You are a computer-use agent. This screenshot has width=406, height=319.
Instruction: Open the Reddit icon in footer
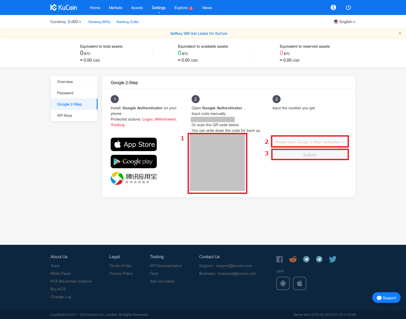(x=293, y=259)
